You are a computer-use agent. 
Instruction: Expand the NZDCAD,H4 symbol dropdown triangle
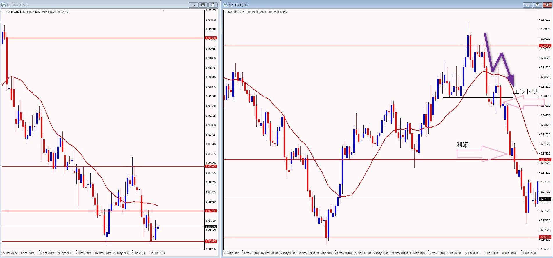pyautogui.click(x=226, y=12)
